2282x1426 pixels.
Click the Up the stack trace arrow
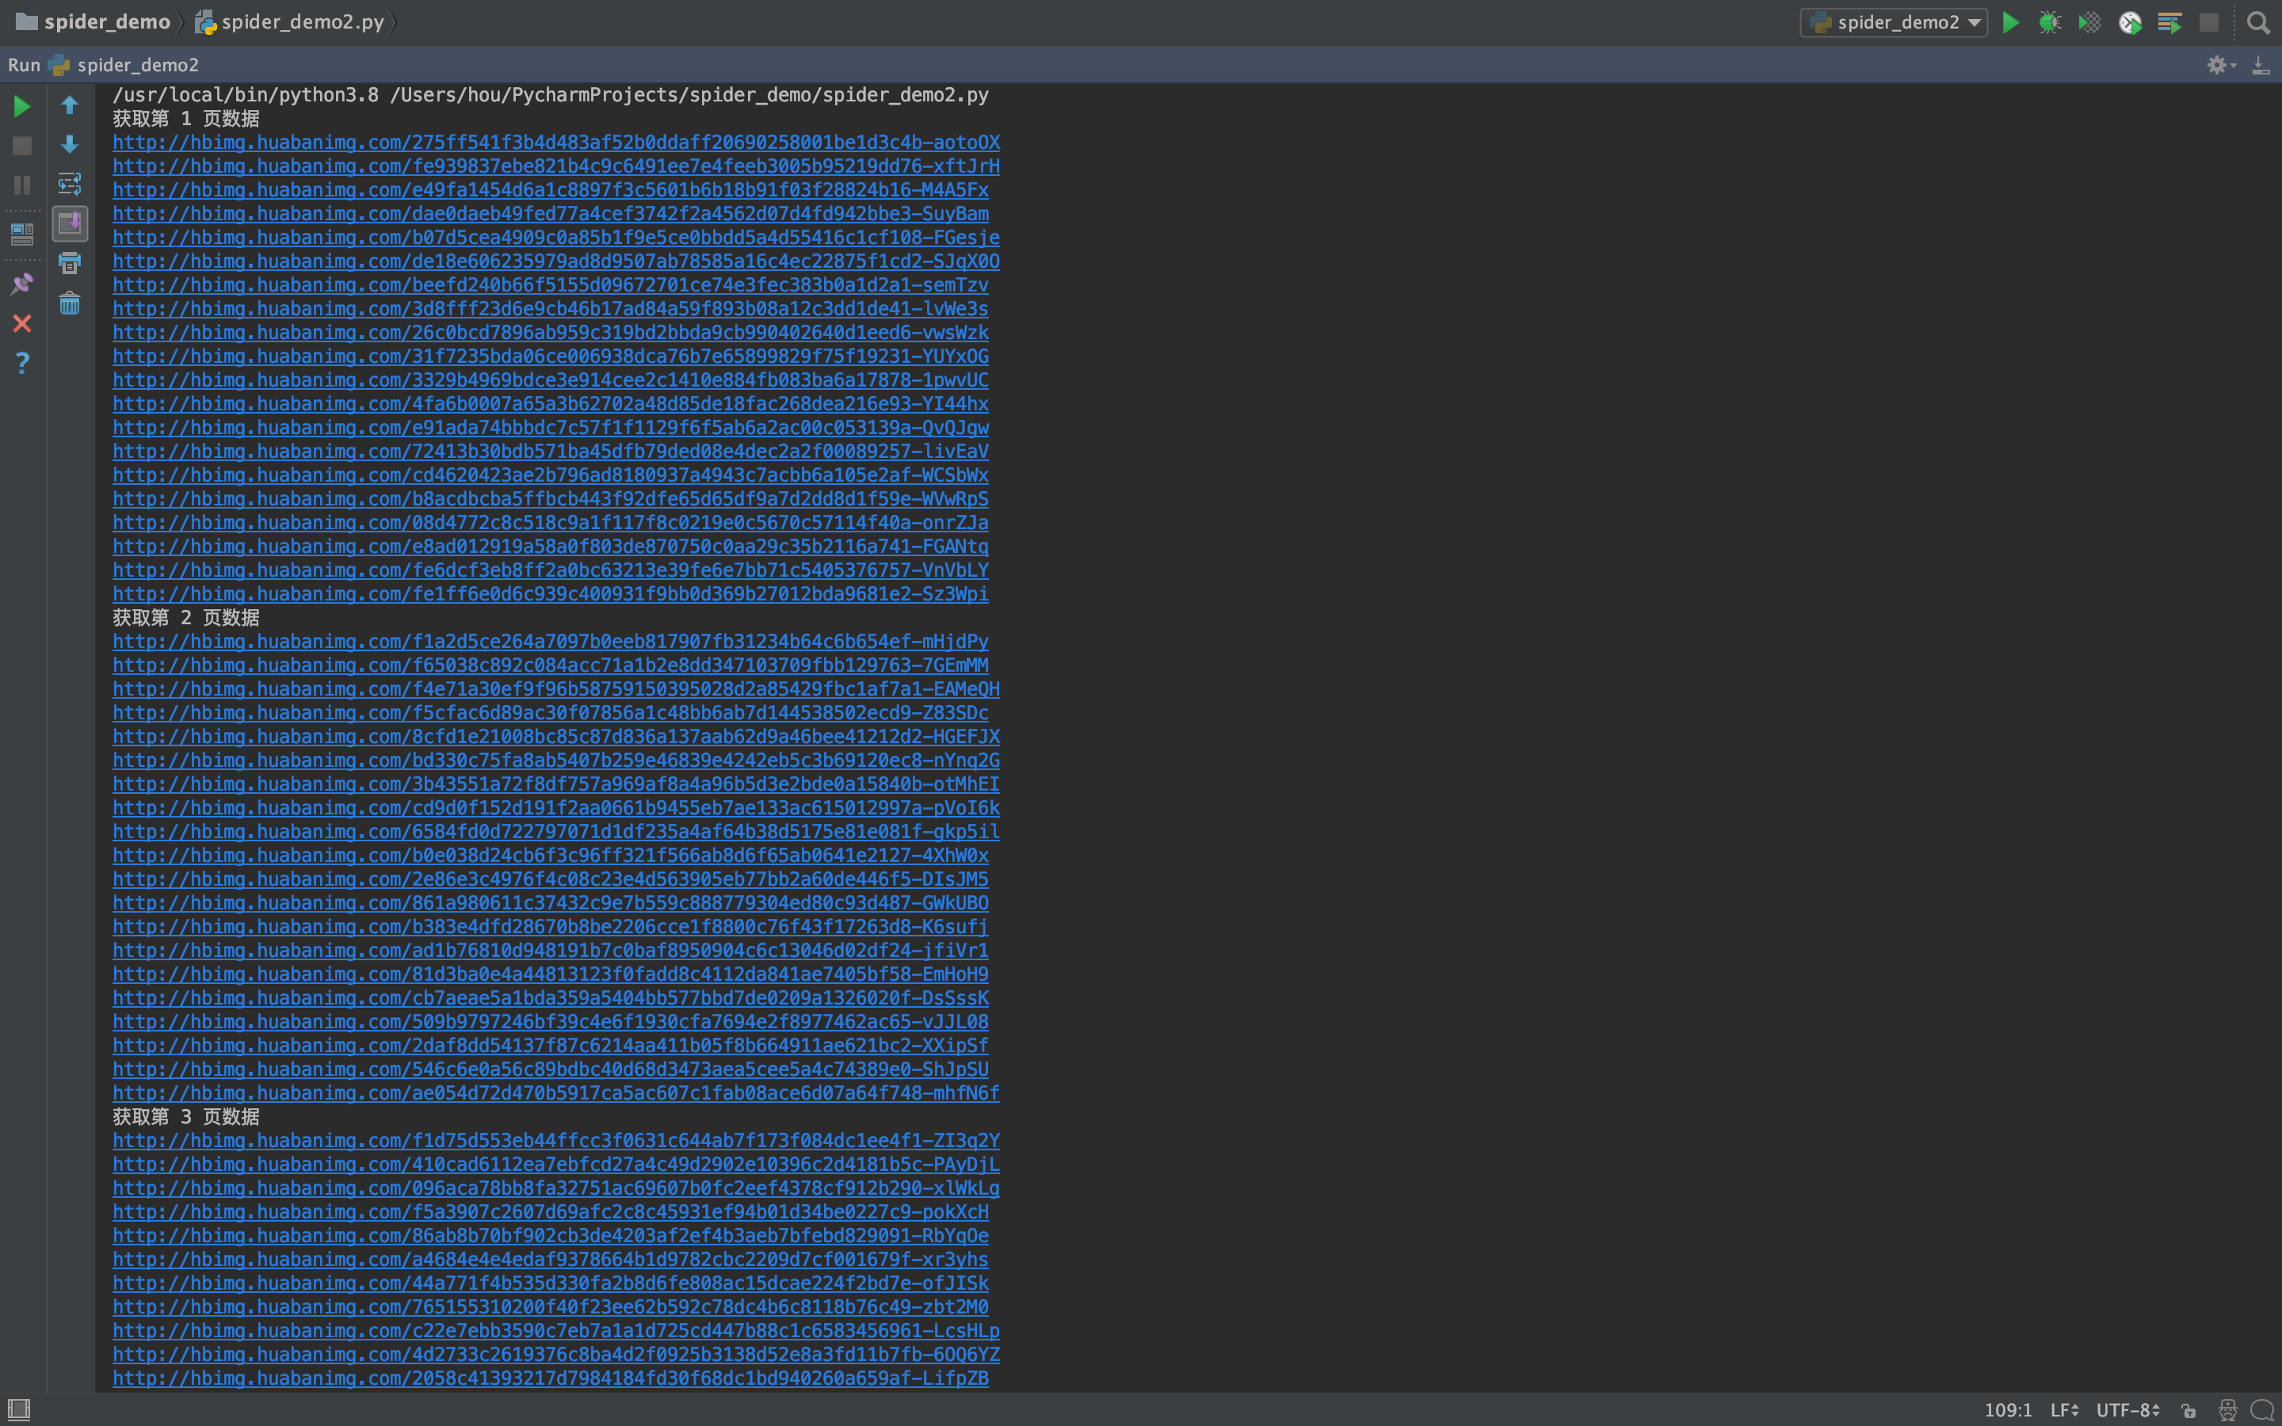70,105
